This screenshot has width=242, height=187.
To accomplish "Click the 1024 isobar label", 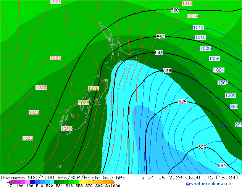I will coord(56,2).
